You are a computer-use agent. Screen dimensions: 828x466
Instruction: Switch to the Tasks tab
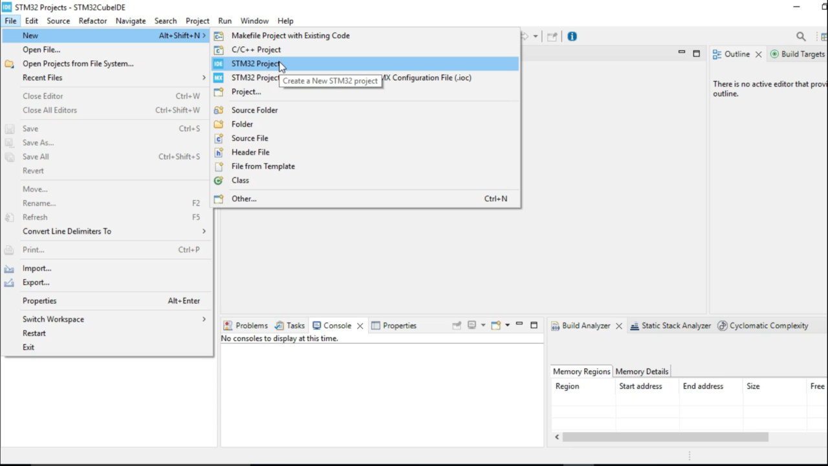point(290,326)
